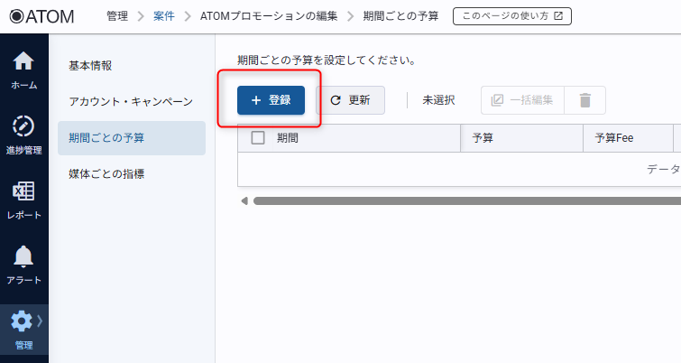Screen dimensions: 681x363
Task: Open 進捗管理 progress management icon
Action: tap(23, 126)
